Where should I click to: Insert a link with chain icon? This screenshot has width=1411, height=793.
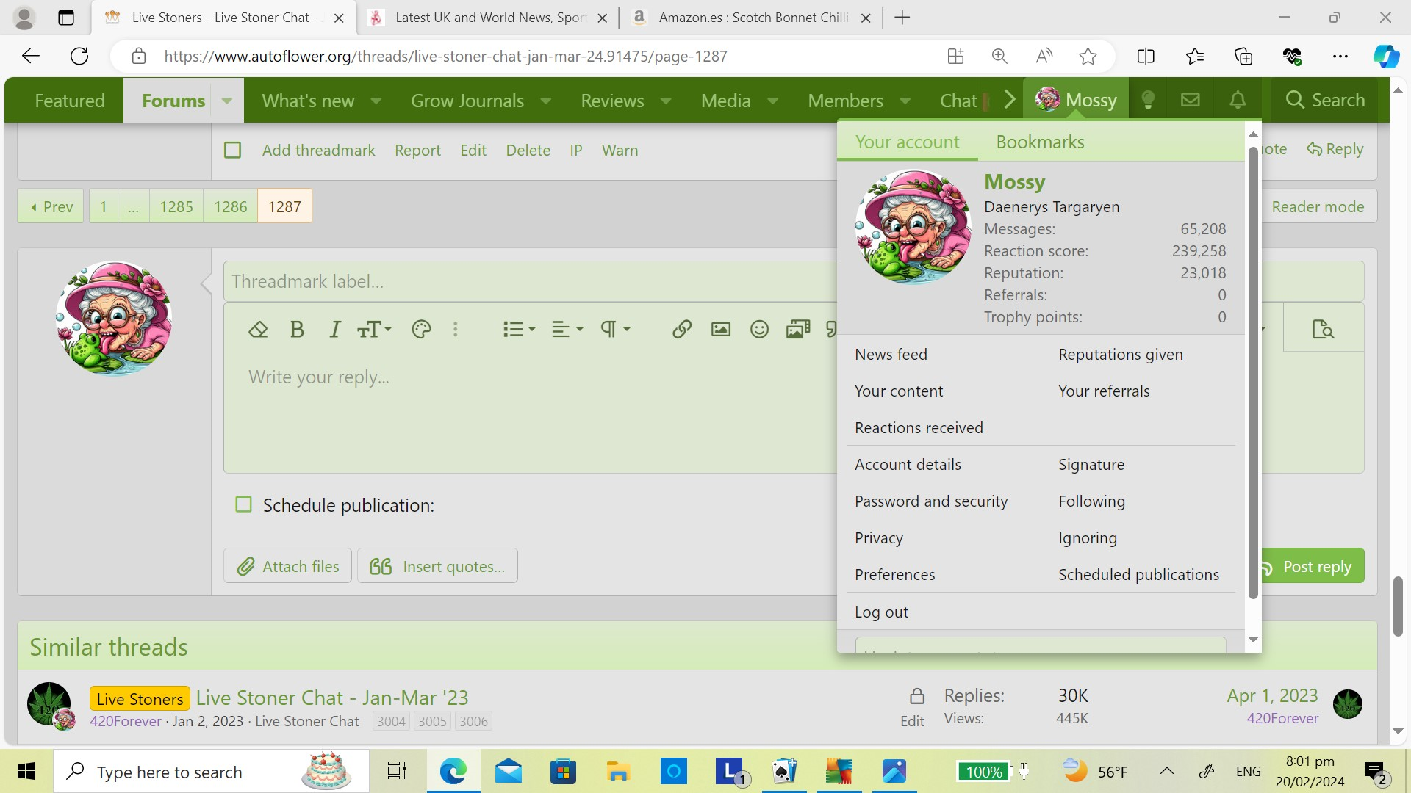(682, 330)
